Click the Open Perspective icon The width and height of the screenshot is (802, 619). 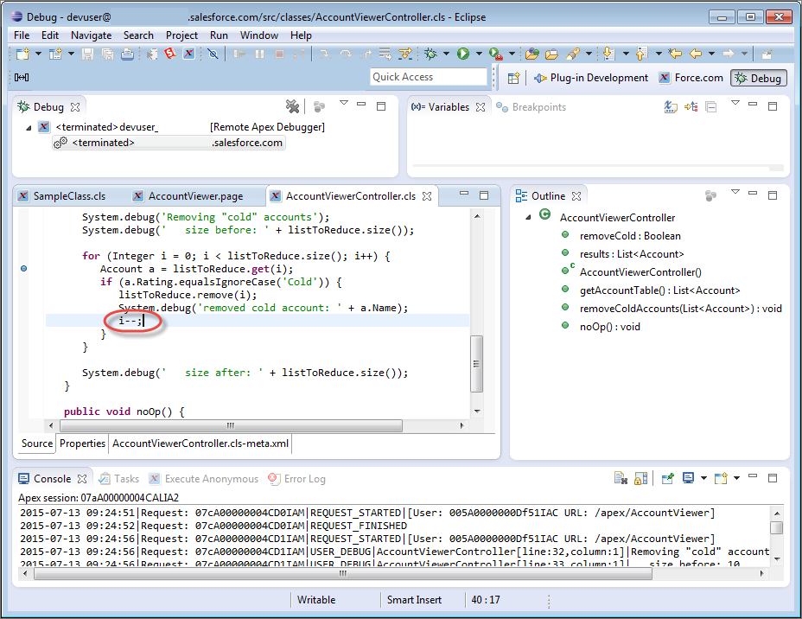pyautogui.click(x=513, y=78)
